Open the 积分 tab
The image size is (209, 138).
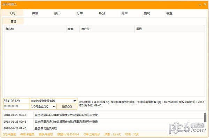[x=102, y=13]
